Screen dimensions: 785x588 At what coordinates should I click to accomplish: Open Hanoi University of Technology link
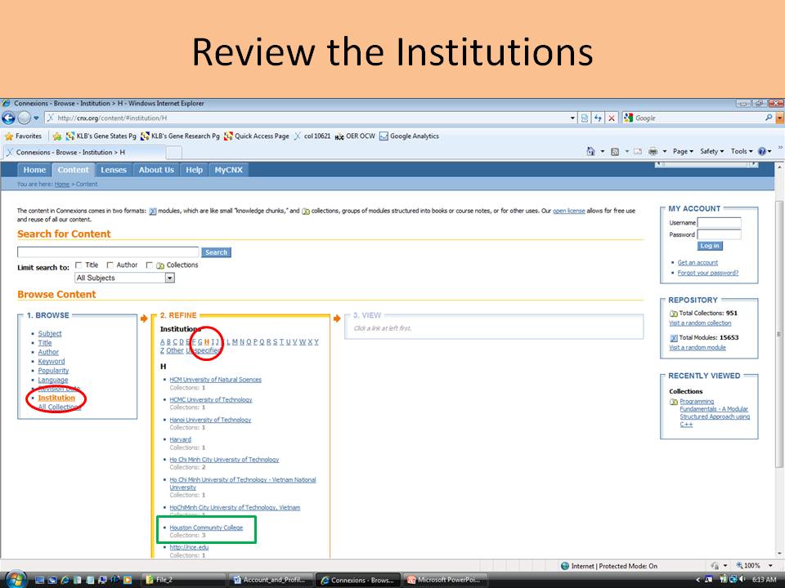click(x=210, y=420)
